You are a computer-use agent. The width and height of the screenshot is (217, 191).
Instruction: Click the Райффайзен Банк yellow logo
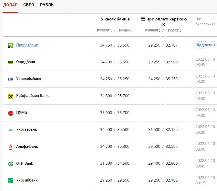[10, 96]
